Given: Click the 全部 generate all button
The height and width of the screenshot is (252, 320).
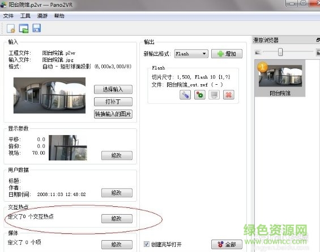Looking at the screenshot, I should tap(227, 244).
